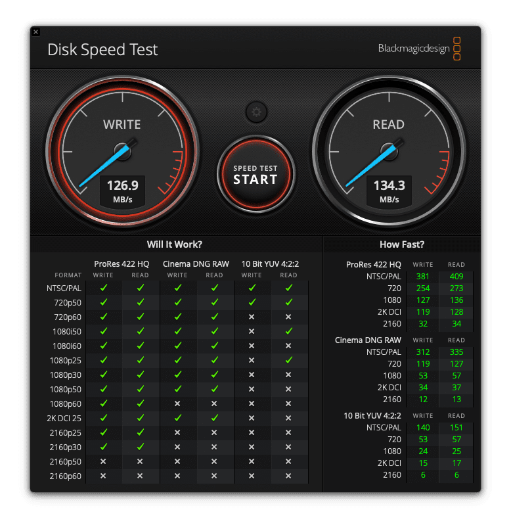Click the WRITE gauge label
Screen dimensions: 511x527
coord(122,125)
